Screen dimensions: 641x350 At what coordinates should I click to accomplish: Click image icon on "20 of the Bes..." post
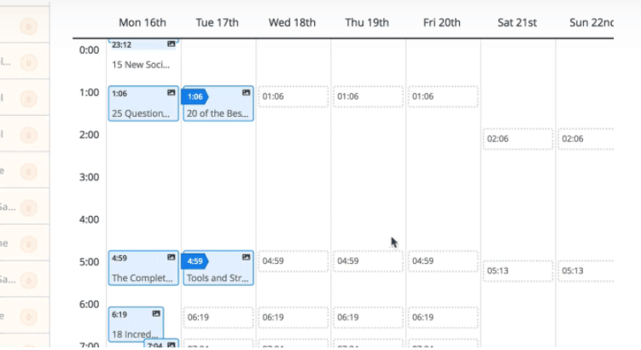point(246,92)
